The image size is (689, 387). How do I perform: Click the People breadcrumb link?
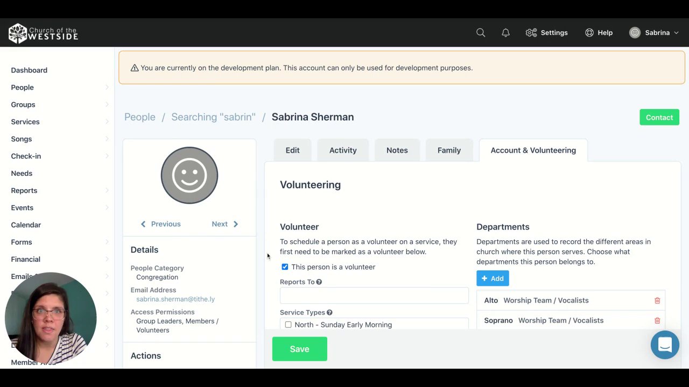coord(140,117)
